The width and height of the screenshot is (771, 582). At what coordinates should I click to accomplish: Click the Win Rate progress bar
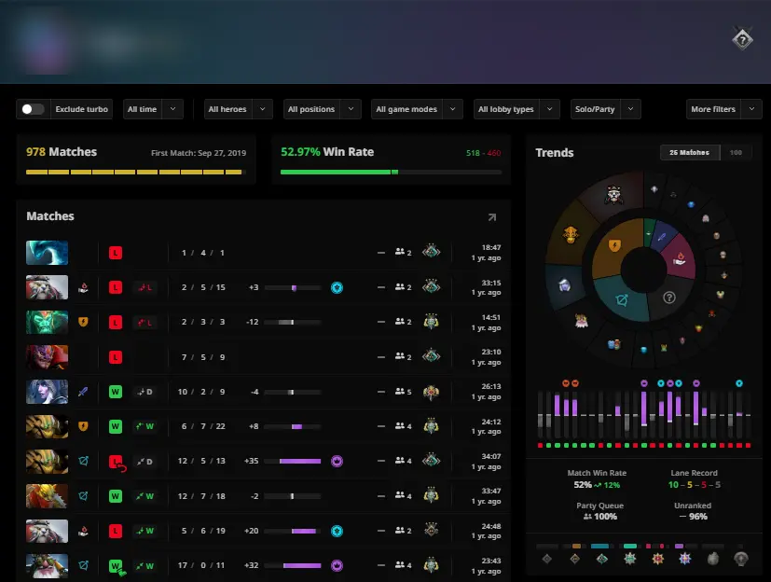(x=391, y=173)
